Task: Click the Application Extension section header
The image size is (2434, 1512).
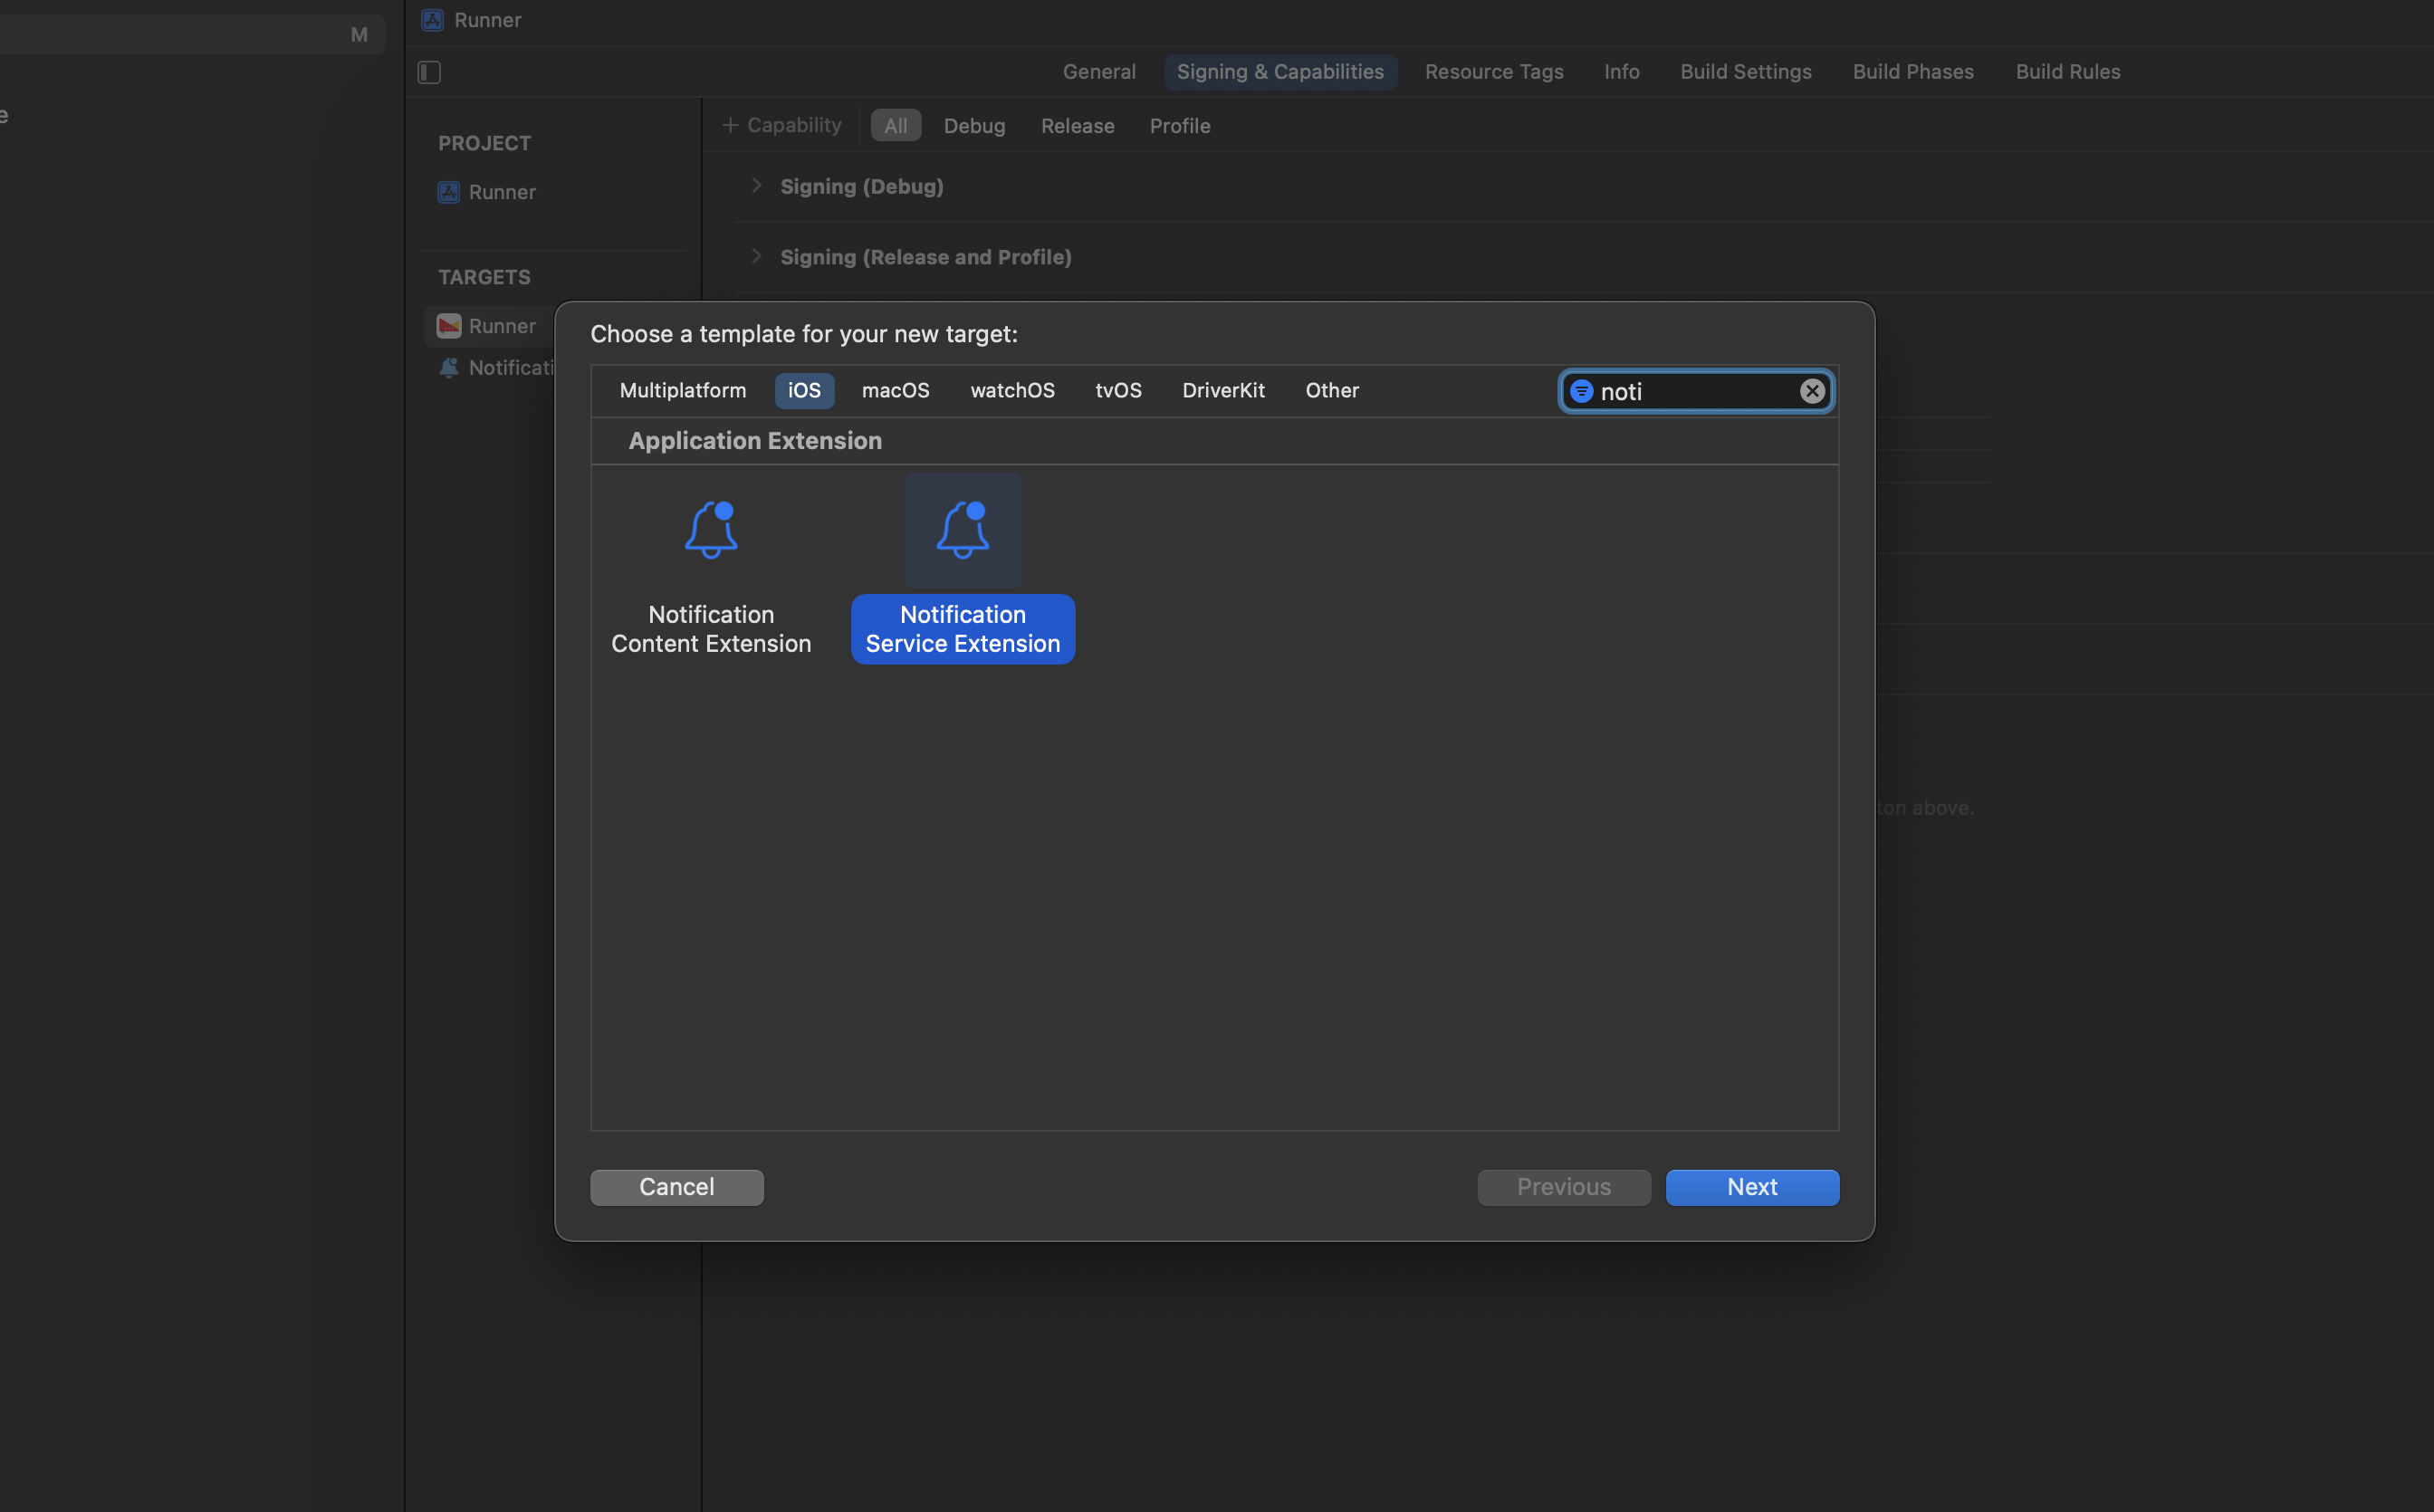Action: tap(755, 441)
